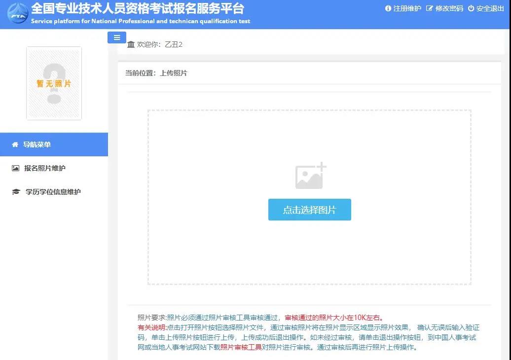This screenshot has width=511, height=360.
Task: Select the 报名照片维护 sidebar entry
Action: pos(44,168)
